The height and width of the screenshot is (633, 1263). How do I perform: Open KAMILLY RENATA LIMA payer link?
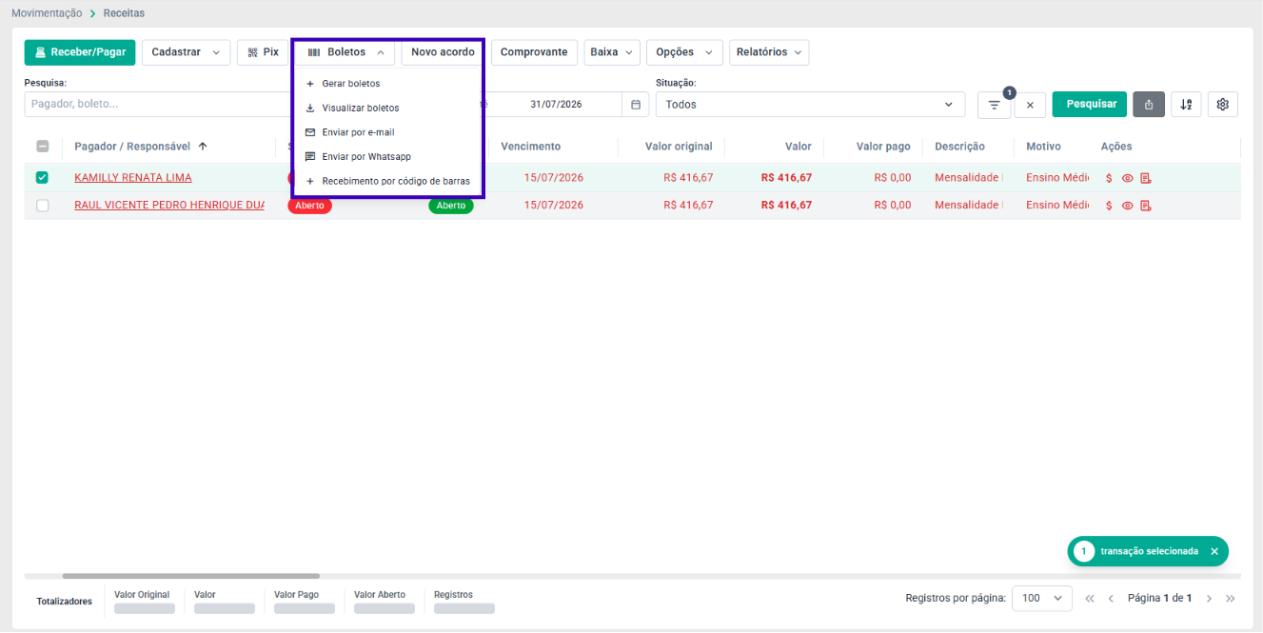[x=133, y=178]
